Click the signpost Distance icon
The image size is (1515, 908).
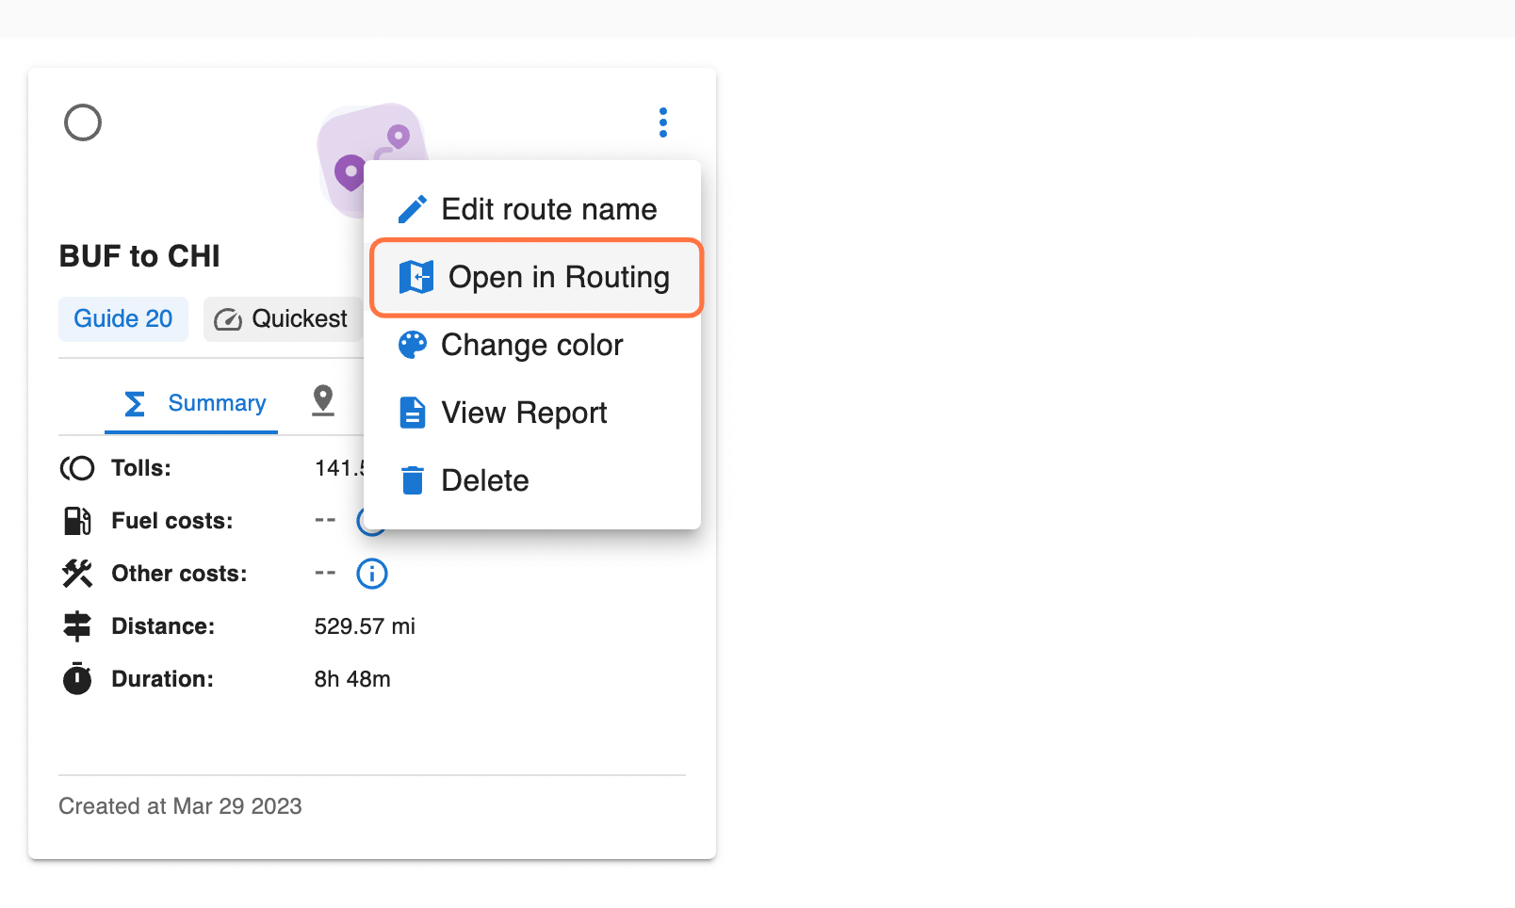coord(77,626)
